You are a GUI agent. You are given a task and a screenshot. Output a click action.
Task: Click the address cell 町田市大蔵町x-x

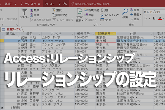[135, 104]
